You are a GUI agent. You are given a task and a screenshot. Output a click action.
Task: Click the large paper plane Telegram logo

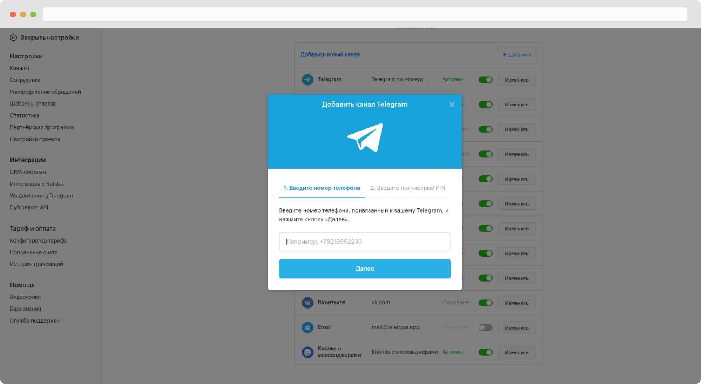tap(365, 138)
